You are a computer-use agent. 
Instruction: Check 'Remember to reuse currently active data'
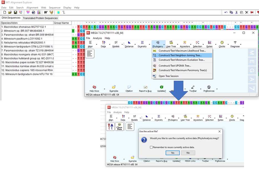[151, 147]
